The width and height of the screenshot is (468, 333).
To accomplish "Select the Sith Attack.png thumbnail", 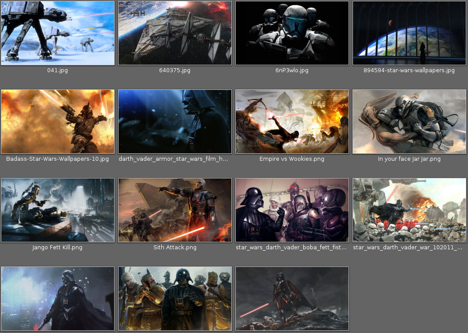I will tap(175, 210).
